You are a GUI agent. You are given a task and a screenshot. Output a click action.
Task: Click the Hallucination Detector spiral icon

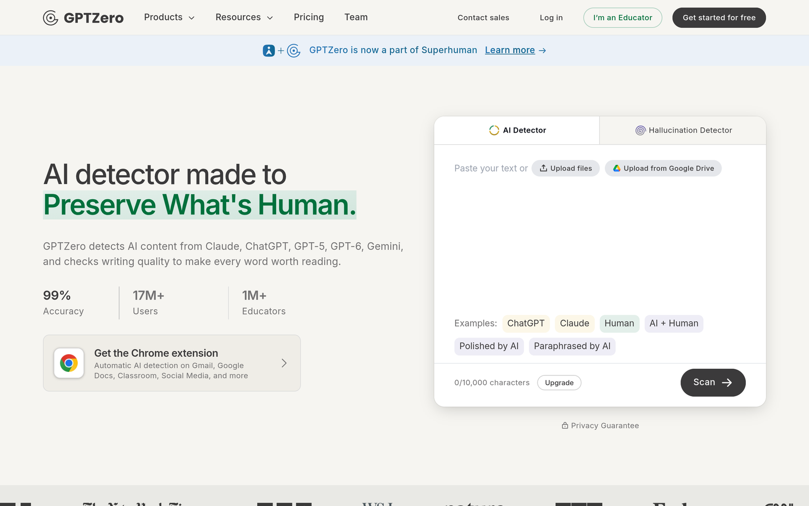(x=640, y=131)
